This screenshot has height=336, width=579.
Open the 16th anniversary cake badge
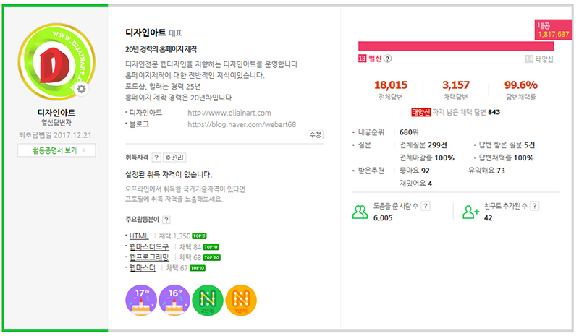click(x=174, y=300)
